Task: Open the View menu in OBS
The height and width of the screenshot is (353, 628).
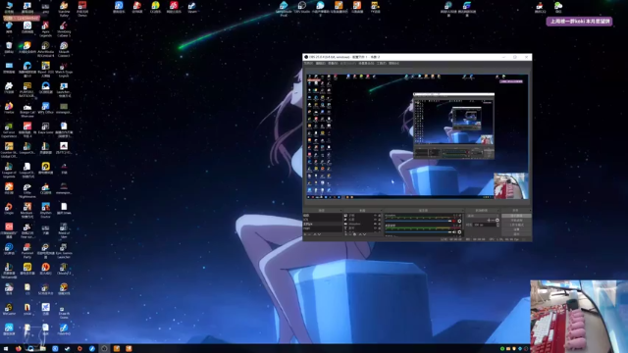Action: [333, 63]
